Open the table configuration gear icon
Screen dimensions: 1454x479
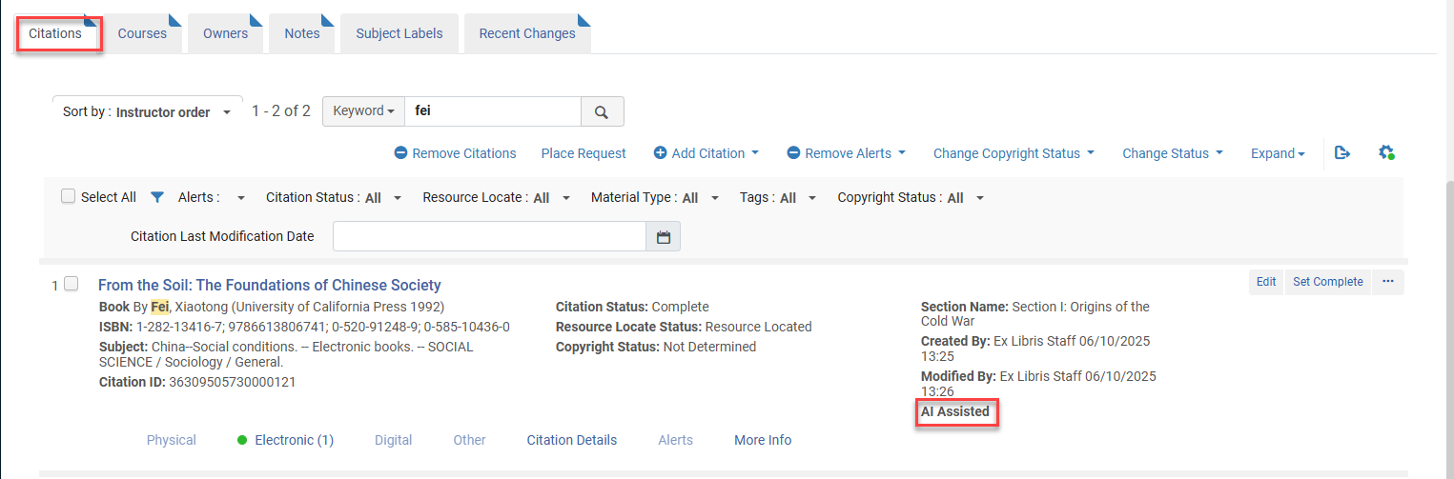coord(1386,152)
